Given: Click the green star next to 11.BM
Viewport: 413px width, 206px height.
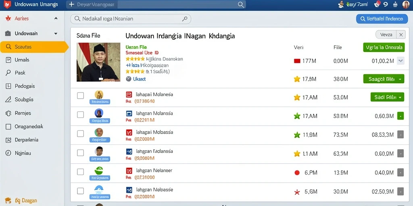Looking at the screenshot, I should click(x=297, y=135).
